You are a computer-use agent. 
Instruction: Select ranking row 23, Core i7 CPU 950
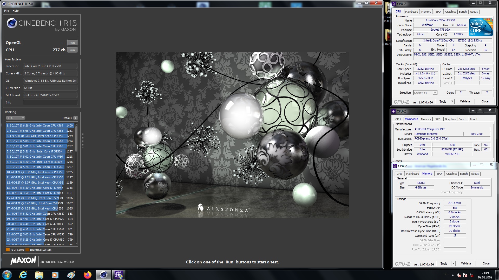(x=40, y=240)
